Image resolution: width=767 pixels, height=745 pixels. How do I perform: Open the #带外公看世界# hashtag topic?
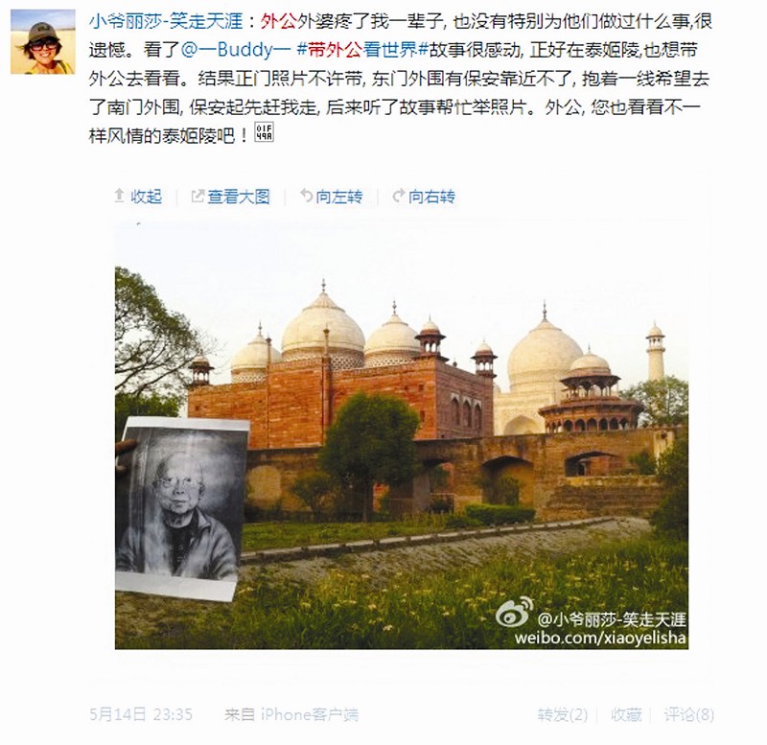click(x=362, y=50)
